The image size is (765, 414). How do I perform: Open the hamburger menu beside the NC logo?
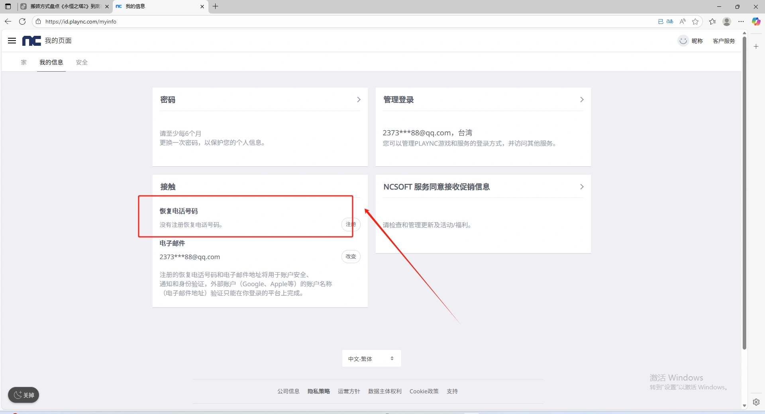click(x=12, y=41)
